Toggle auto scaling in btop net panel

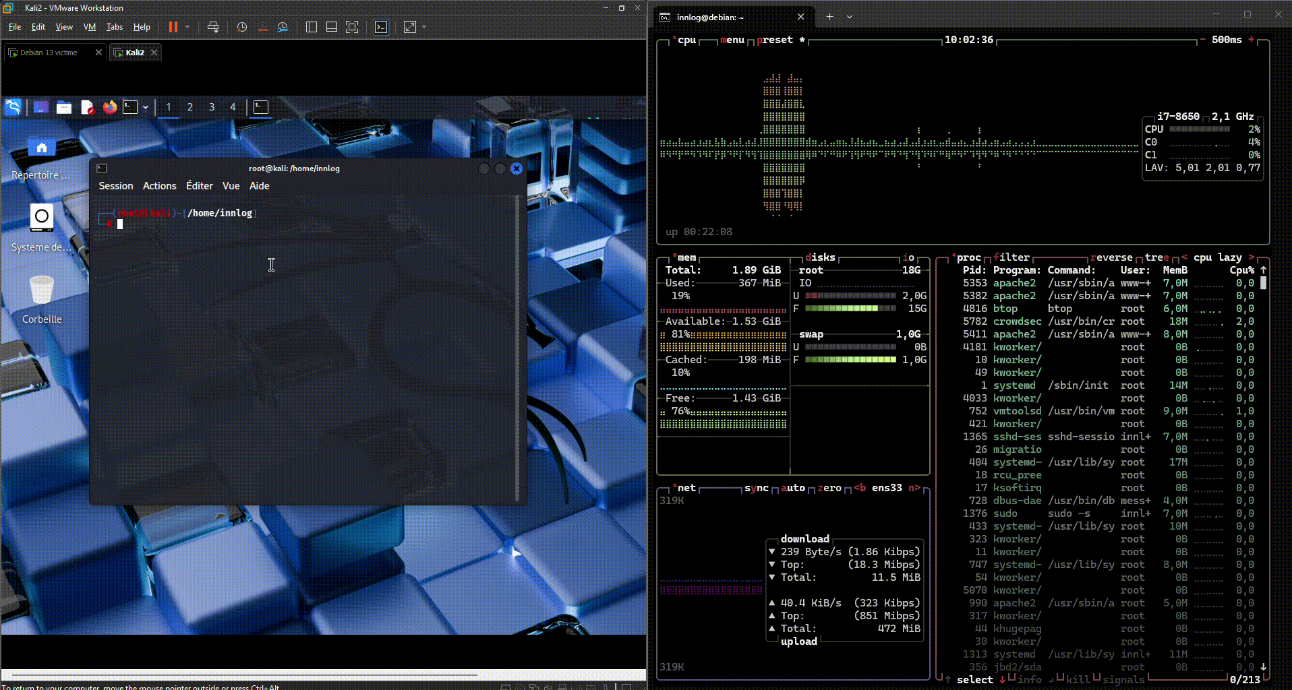792,488
